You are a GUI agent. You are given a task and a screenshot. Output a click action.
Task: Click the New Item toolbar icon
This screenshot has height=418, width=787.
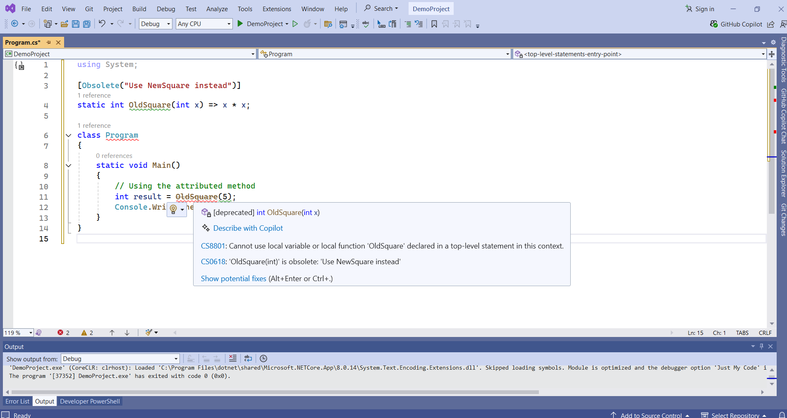[48, 24]
